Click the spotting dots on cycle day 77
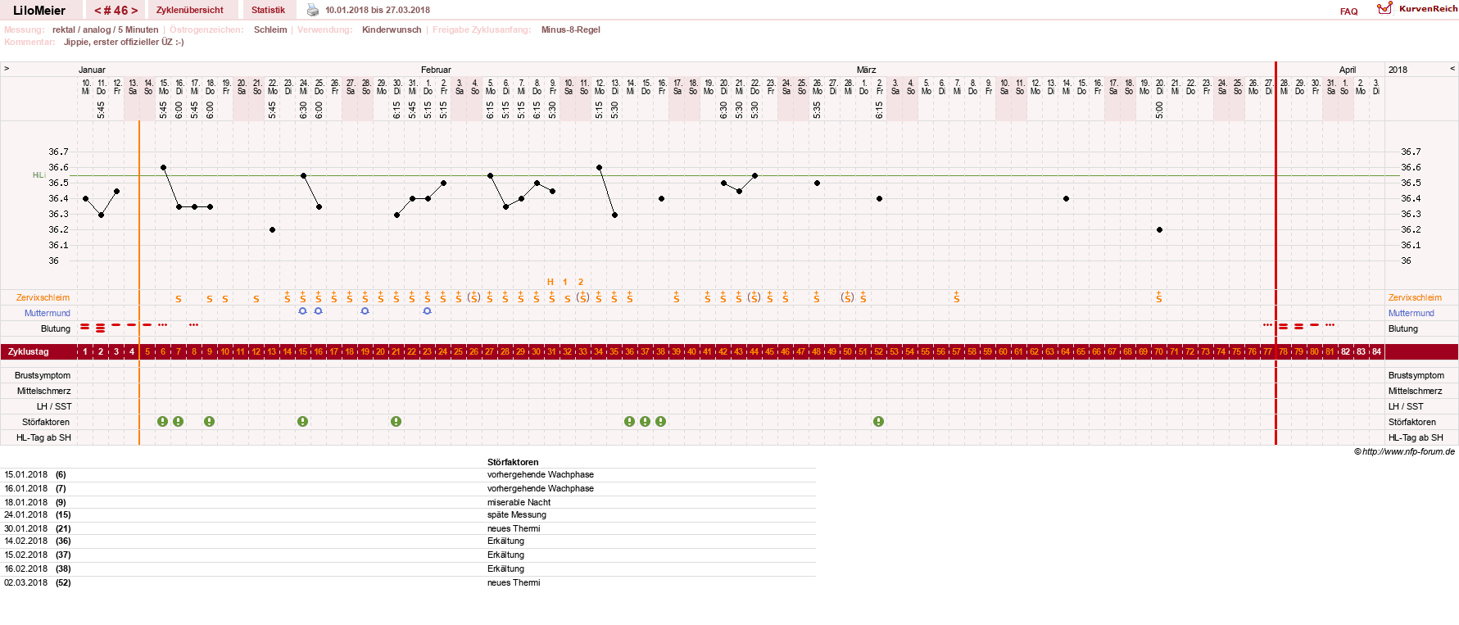Screen dimensions: 1459x625 (1268, 325)
